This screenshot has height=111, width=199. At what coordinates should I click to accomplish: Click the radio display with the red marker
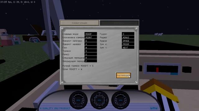162,69
